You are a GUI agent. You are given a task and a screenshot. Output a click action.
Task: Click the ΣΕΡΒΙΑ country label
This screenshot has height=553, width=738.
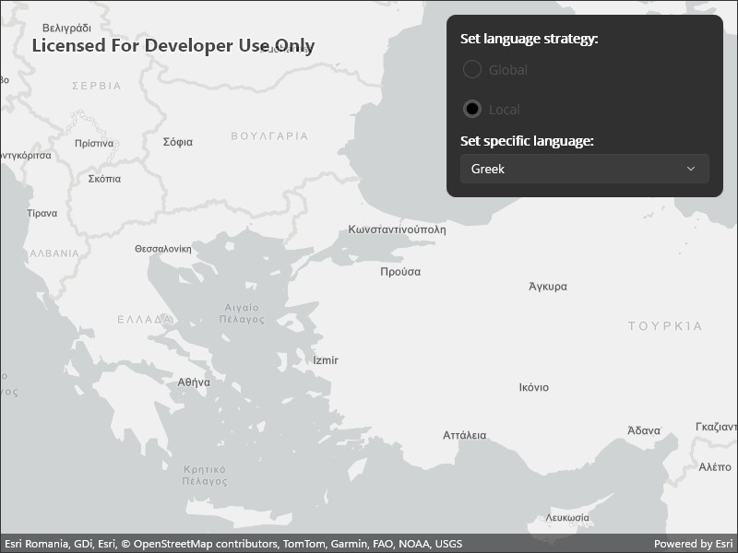(x=97, y=86)
